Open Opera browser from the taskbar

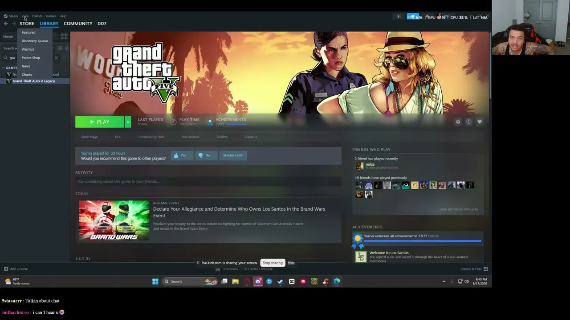point(247,281)
